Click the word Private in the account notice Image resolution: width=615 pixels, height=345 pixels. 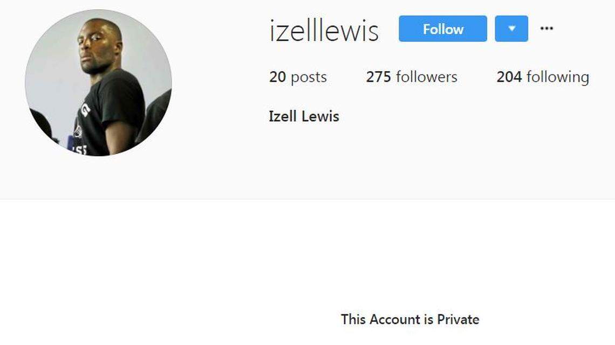pos(458,319)
